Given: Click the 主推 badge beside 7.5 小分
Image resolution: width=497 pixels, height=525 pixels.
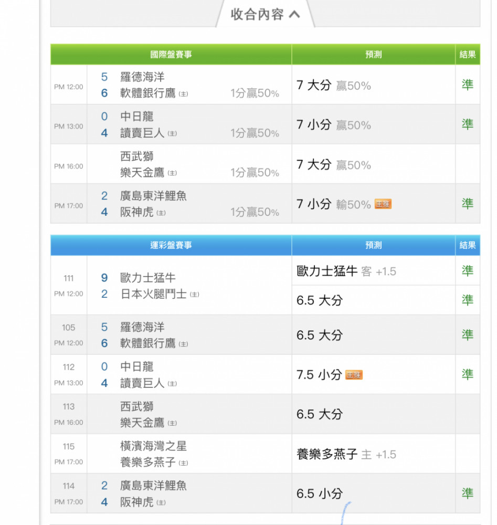Looking at the screenshot, I should (354, 375).
